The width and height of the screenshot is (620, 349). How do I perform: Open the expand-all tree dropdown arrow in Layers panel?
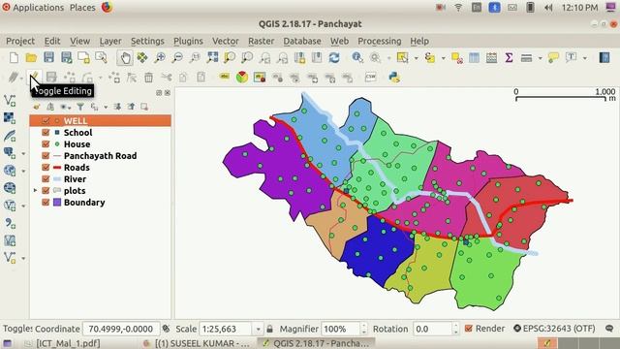(x=106, y=107)
